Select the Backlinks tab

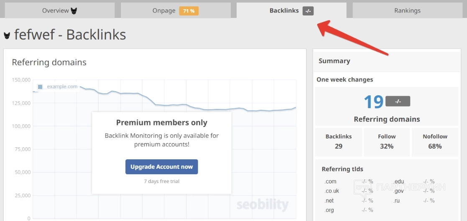284,11
